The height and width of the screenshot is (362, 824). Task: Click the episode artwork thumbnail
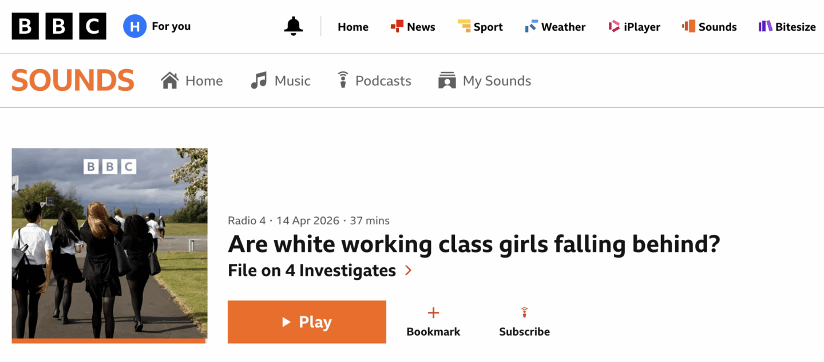click(x=109, y=244)
